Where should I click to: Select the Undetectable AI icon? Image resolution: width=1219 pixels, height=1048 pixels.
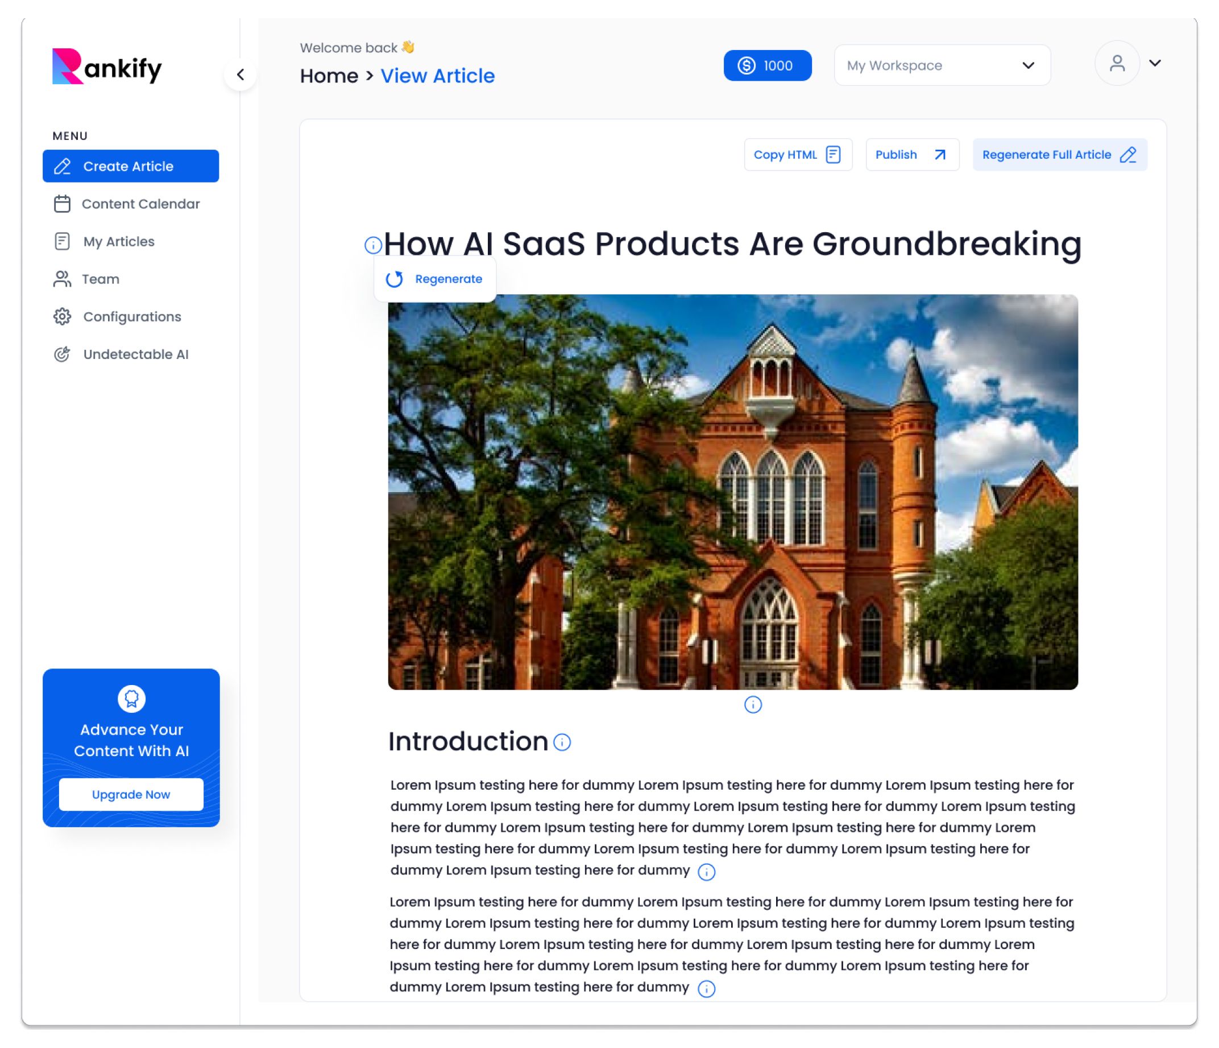pos(62,354)
